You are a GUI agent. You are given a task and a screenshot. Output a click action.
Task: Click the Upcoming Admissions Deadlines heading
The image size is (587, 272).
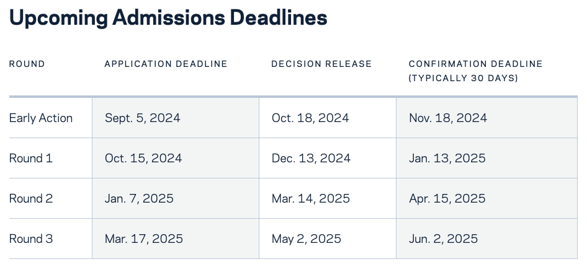(168, 17)
